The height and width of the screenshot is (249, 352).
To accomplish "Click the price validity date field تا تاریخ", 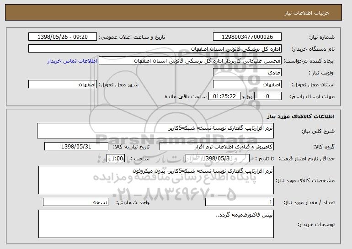I will pos(218,159).
